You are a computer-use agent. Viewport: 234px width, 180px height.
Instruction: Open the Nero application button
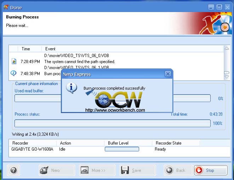(x=57, y=170)
